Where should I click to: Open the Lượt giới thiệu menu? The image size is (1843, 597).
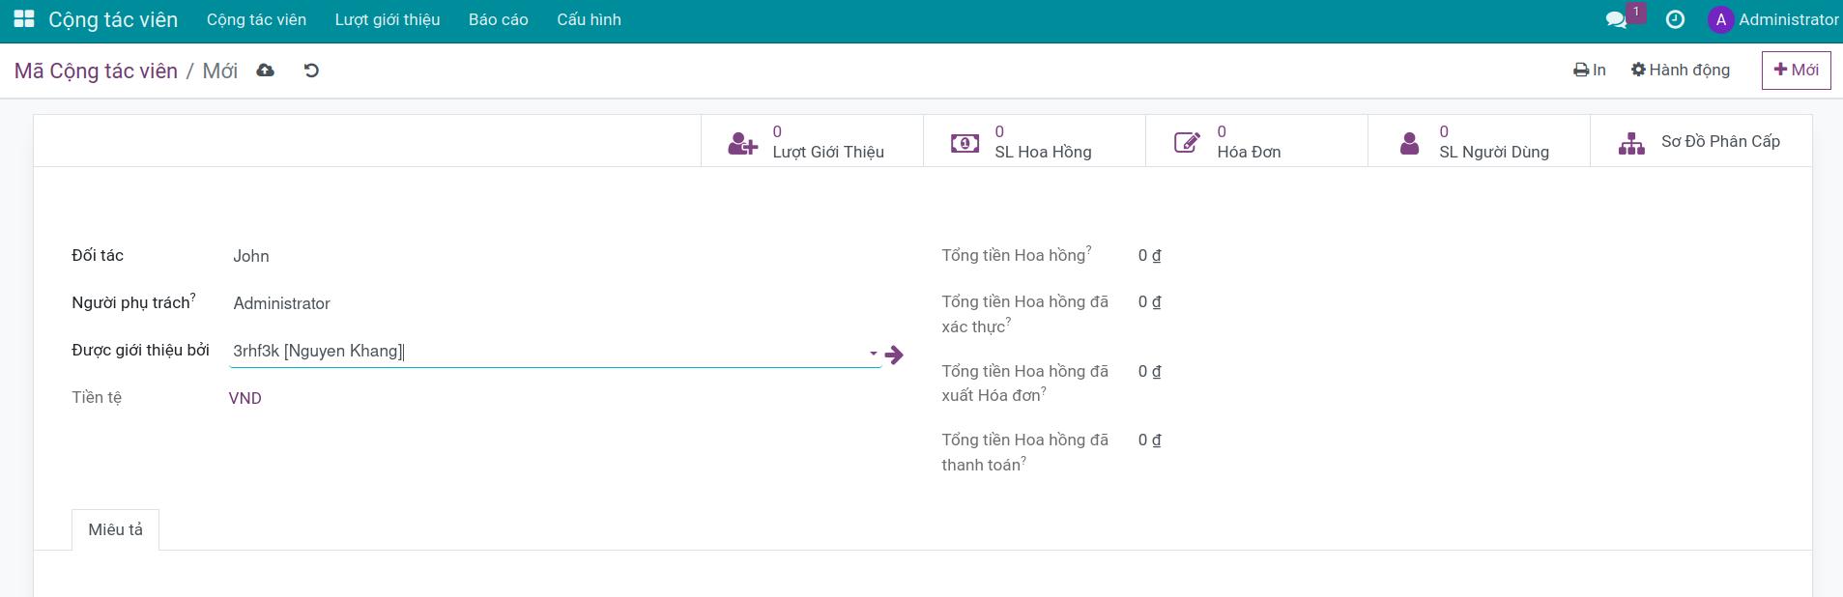388,19
